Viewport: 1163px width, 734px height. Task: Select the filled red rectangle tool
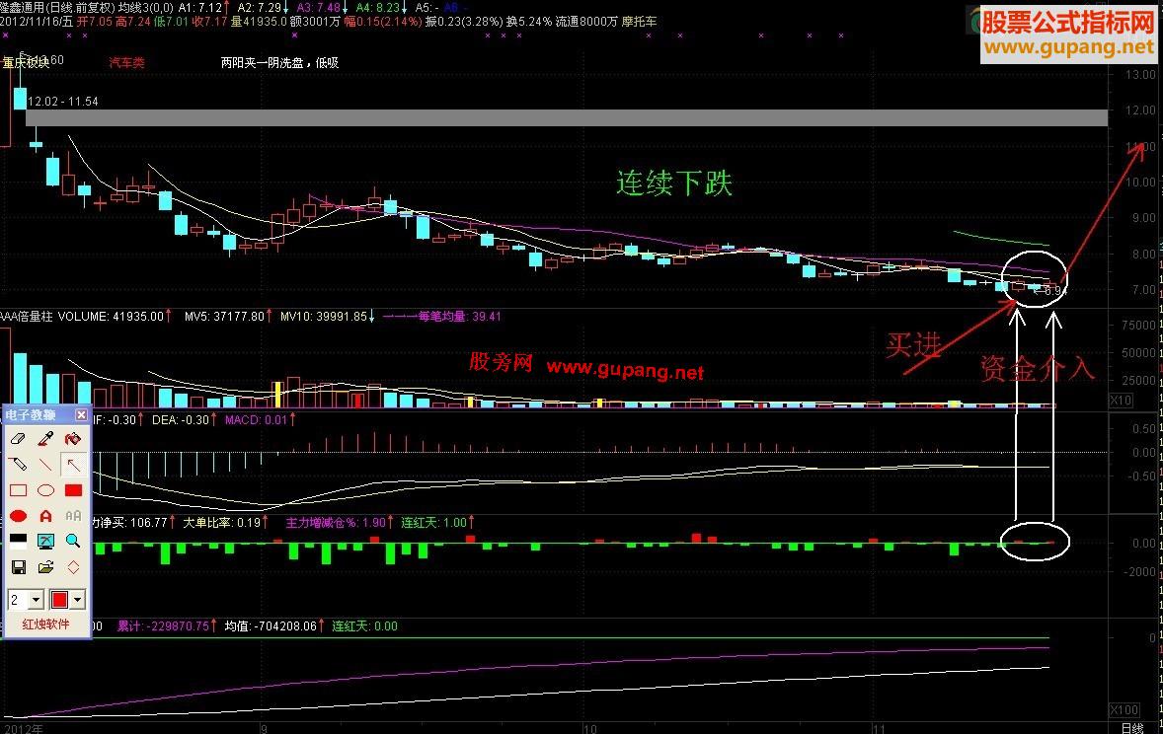[73, 490]
